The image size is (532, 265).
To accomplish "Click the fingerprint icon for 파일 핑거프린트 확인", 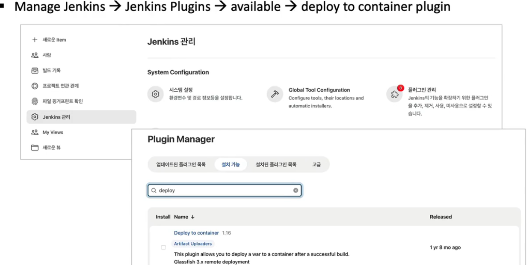I will point(35,101).
